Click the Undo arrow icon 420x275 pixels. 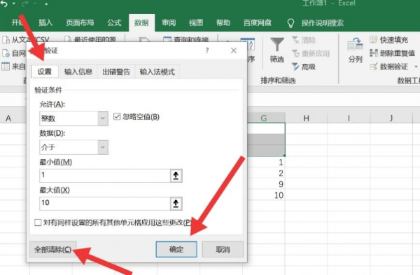pyautogui.click(x=4, y=4)
